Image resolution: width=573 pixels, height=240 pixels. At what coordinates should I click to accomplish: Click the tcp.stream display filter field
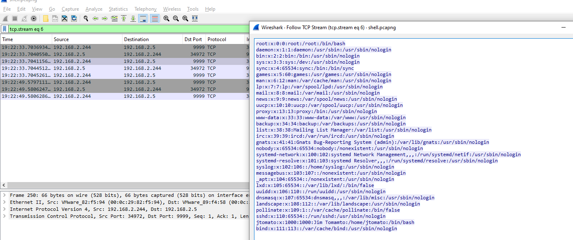(123, 29)
